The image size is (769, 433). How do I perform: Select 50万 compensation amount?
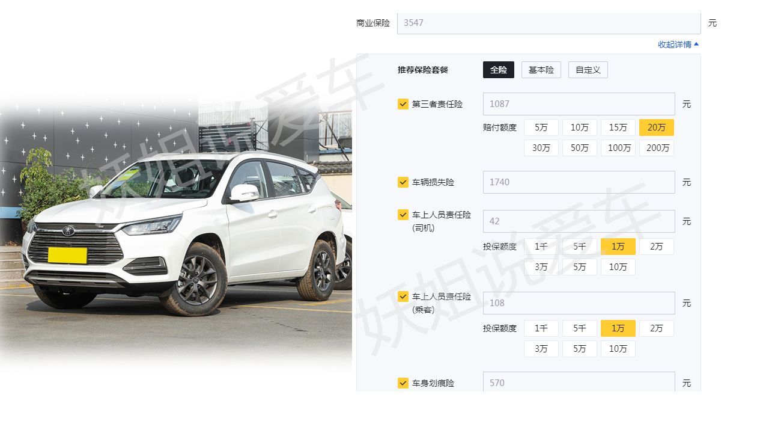point(580,148)
